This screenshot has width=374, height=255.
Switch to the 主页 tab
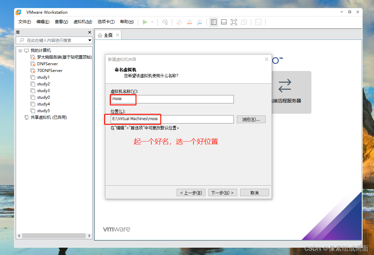pyautogui.click(x=108, y=35)
